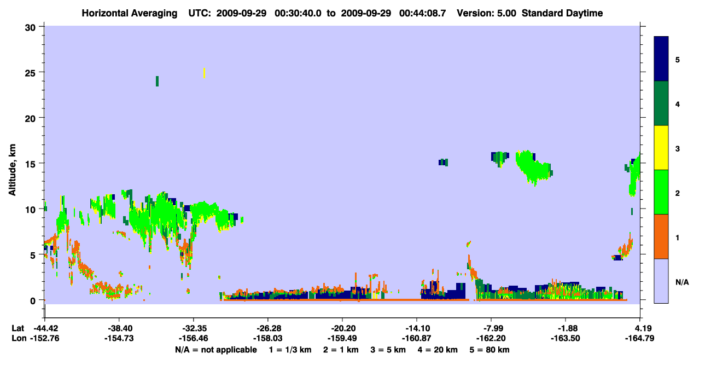Click latitude value -7.99

pos(492,328)
